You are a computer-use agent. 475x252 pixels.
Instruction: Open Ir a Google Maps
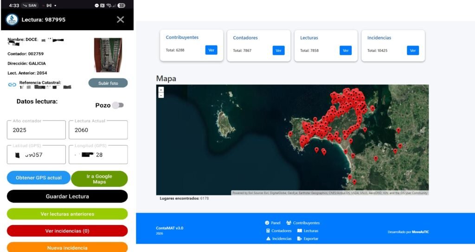pyautogui.click(x=99, y=179)
